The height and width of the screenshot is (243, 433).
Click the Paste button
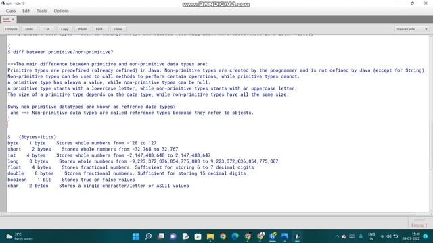point(83,29)
